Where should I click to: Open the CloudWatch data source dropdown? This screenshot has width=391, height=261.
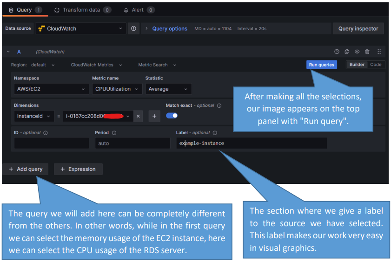(80, 29)
